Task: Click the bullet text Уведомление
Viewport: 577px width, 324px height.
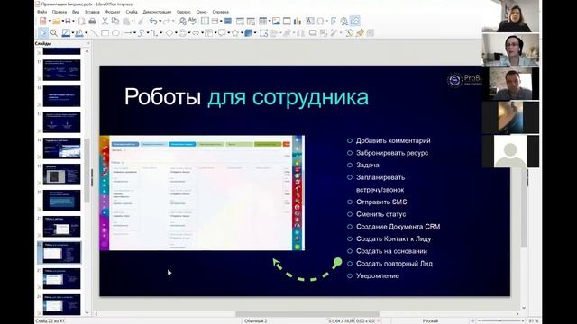Action: 378,276
